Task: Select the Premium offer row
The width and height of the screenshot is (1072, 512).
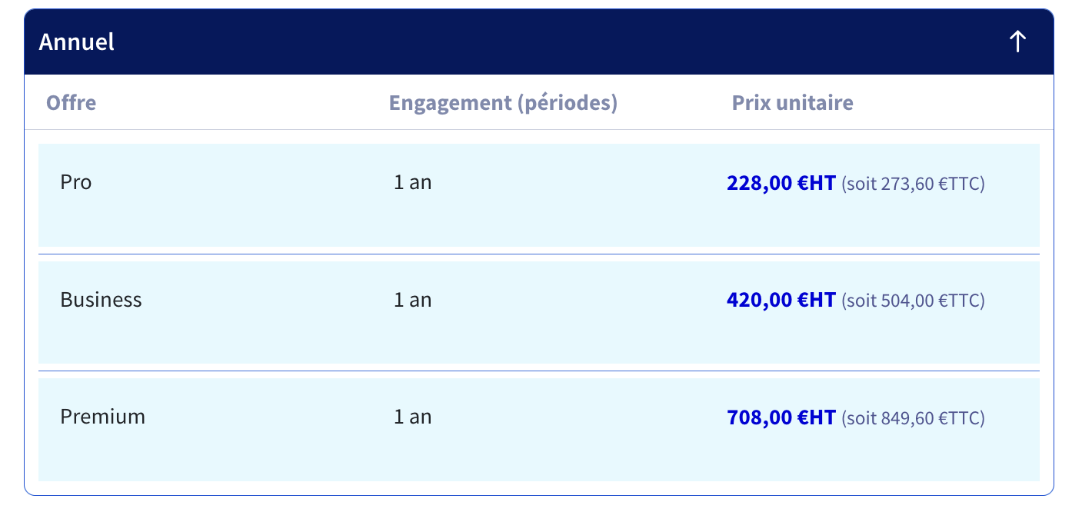Action: click(539, 430)
